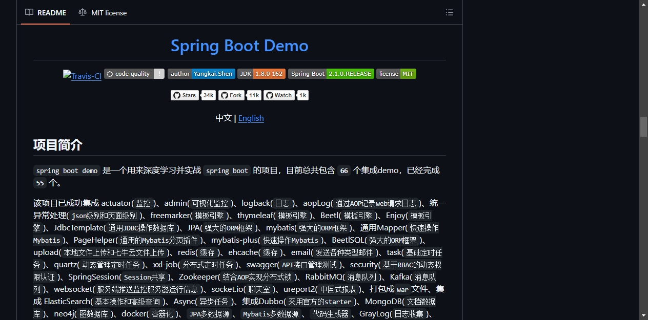This screenshot has width=648, height=320.
Task: Open the Spring Boot Demo heading link
Action: pos(239,46)
